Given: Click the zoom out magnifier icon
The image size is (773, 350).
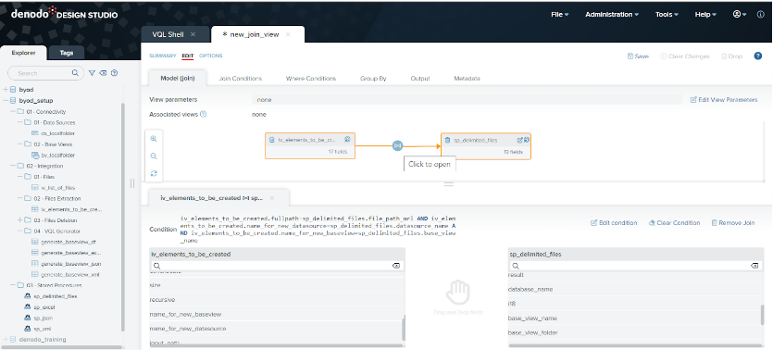Looking at the screenshot, I should 154,156.
